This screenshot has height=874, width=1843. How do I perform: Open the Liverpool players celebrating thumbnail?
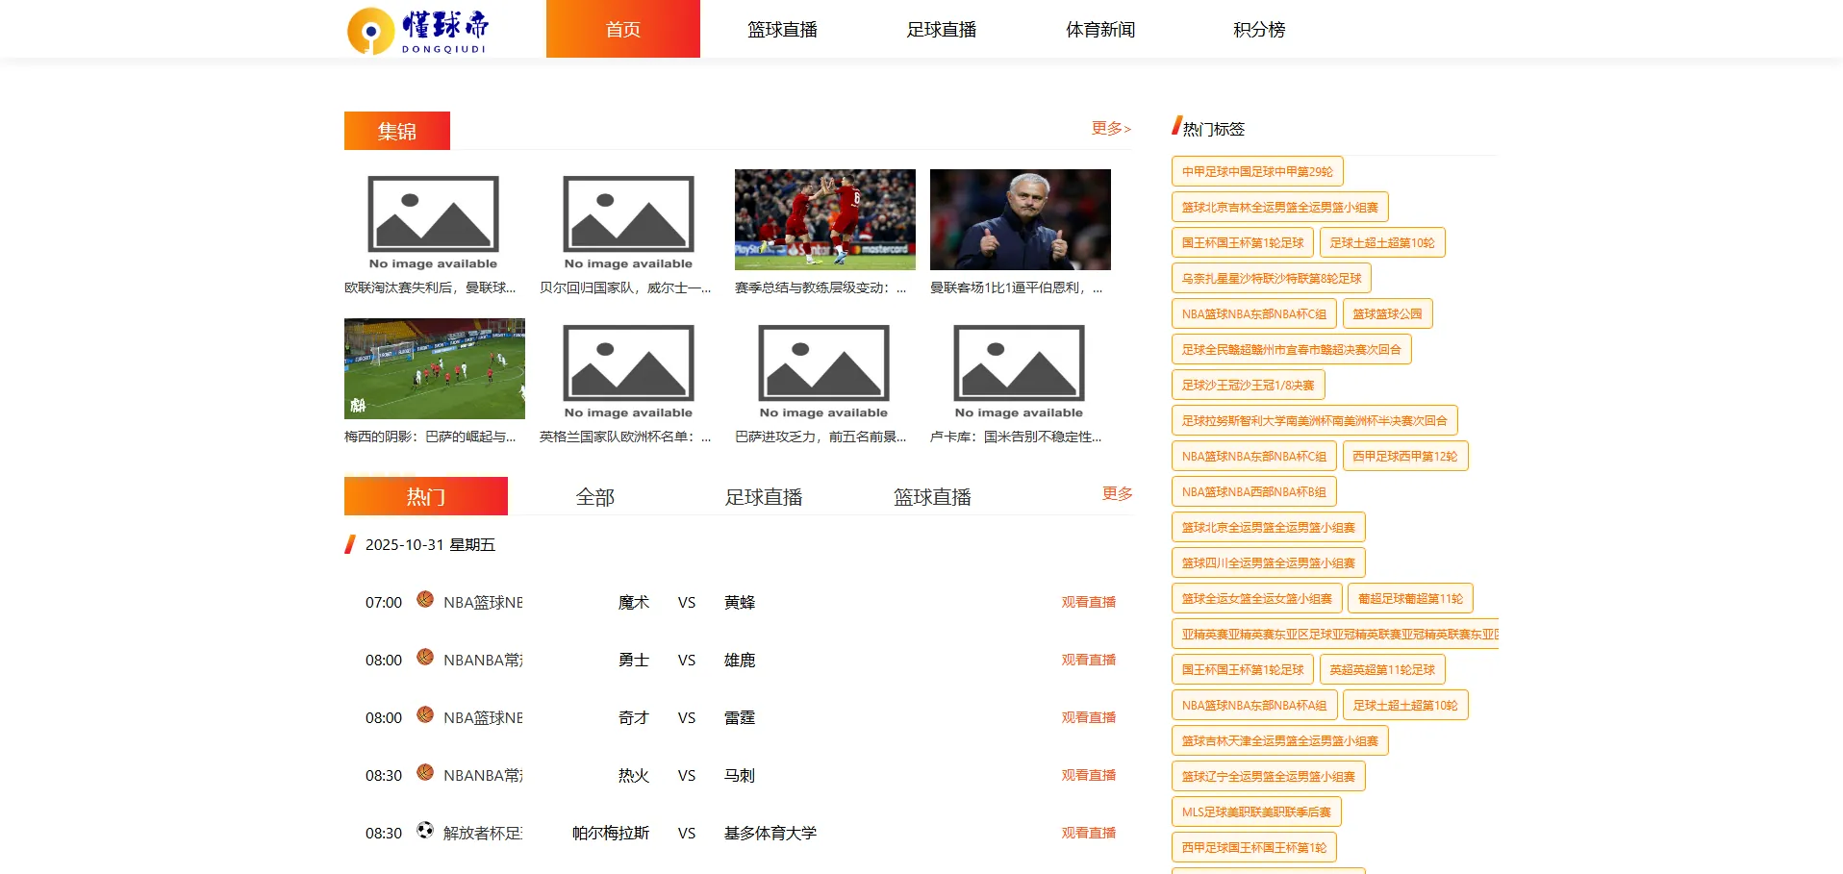tap(824, 219)
